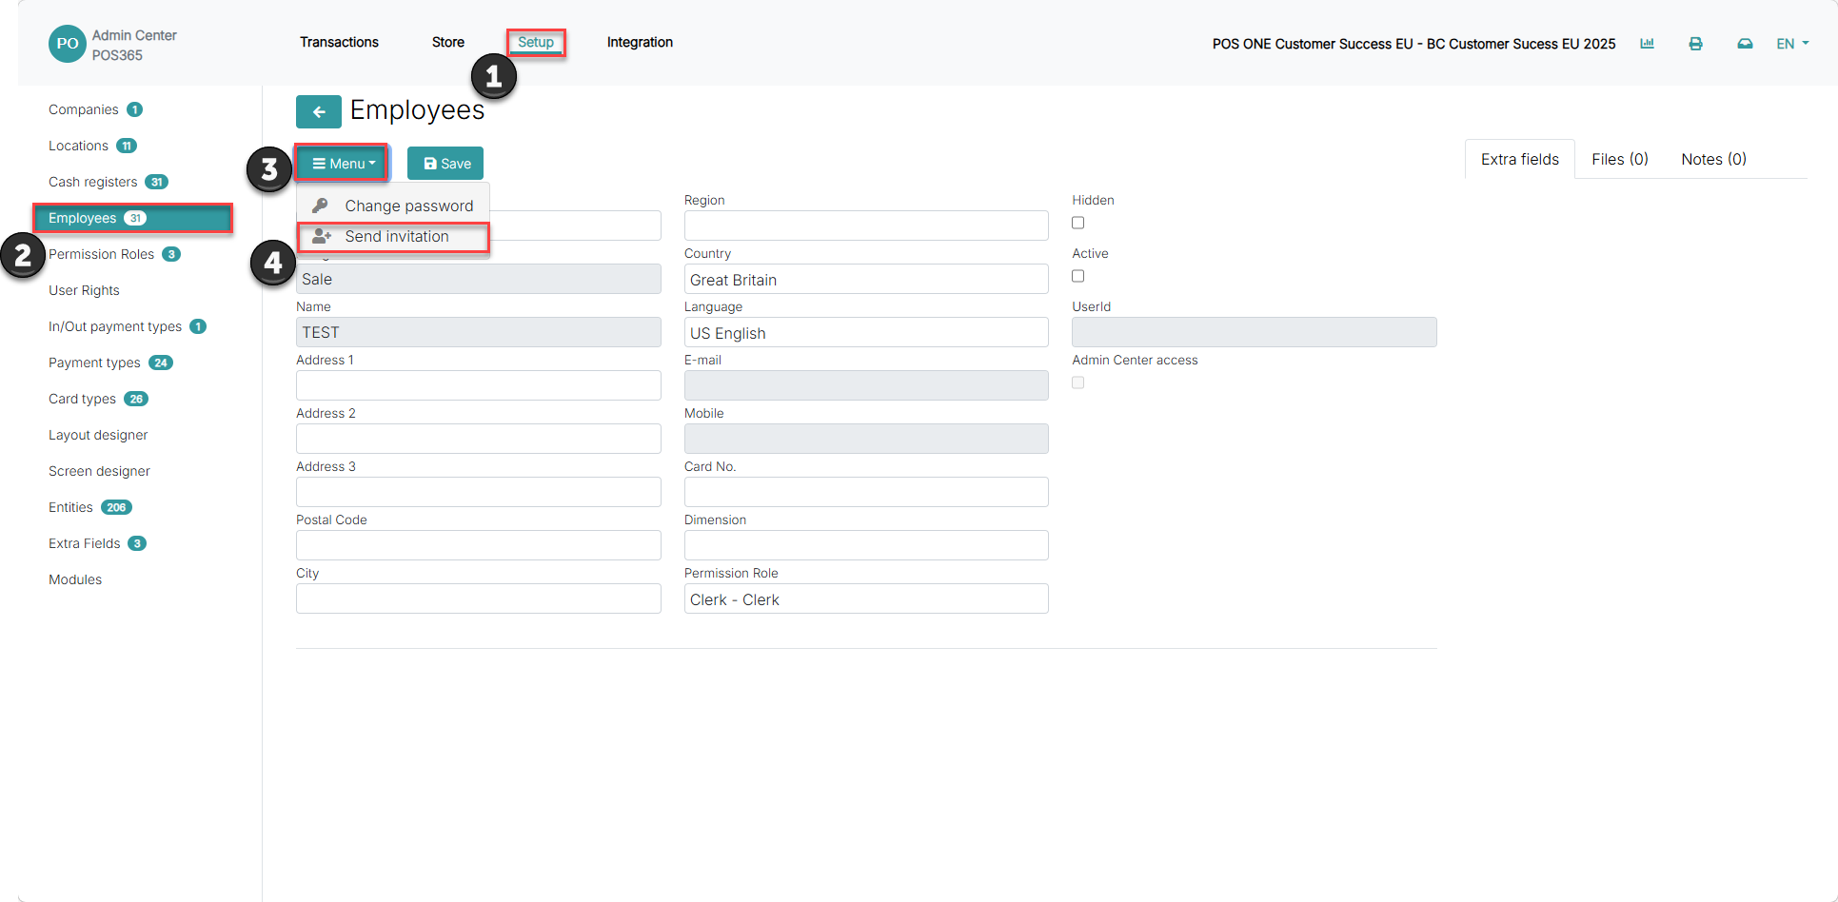Image resolution: width=1838 pixels, height=902 pixels.
Task: Open the Country field showing Great Britain
Action: click(x=866, y=280)
